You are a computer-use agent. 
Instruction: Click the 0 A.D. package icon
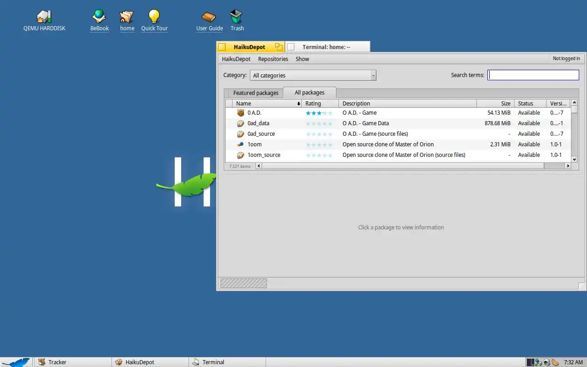tap(240, 113)
